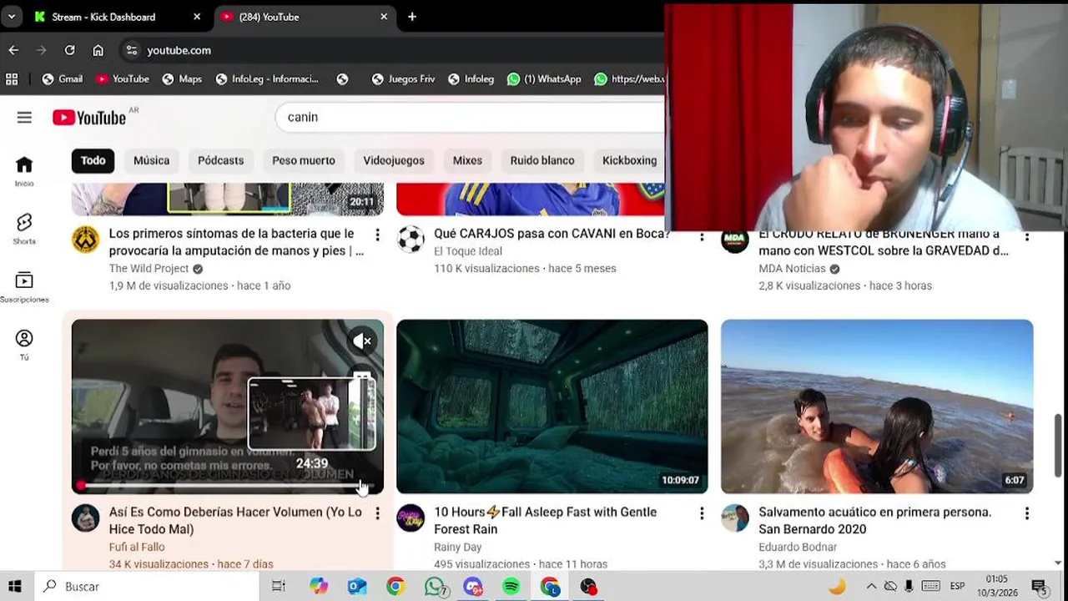
Task: Click the browser back arrow
Action: coord(13,50)
